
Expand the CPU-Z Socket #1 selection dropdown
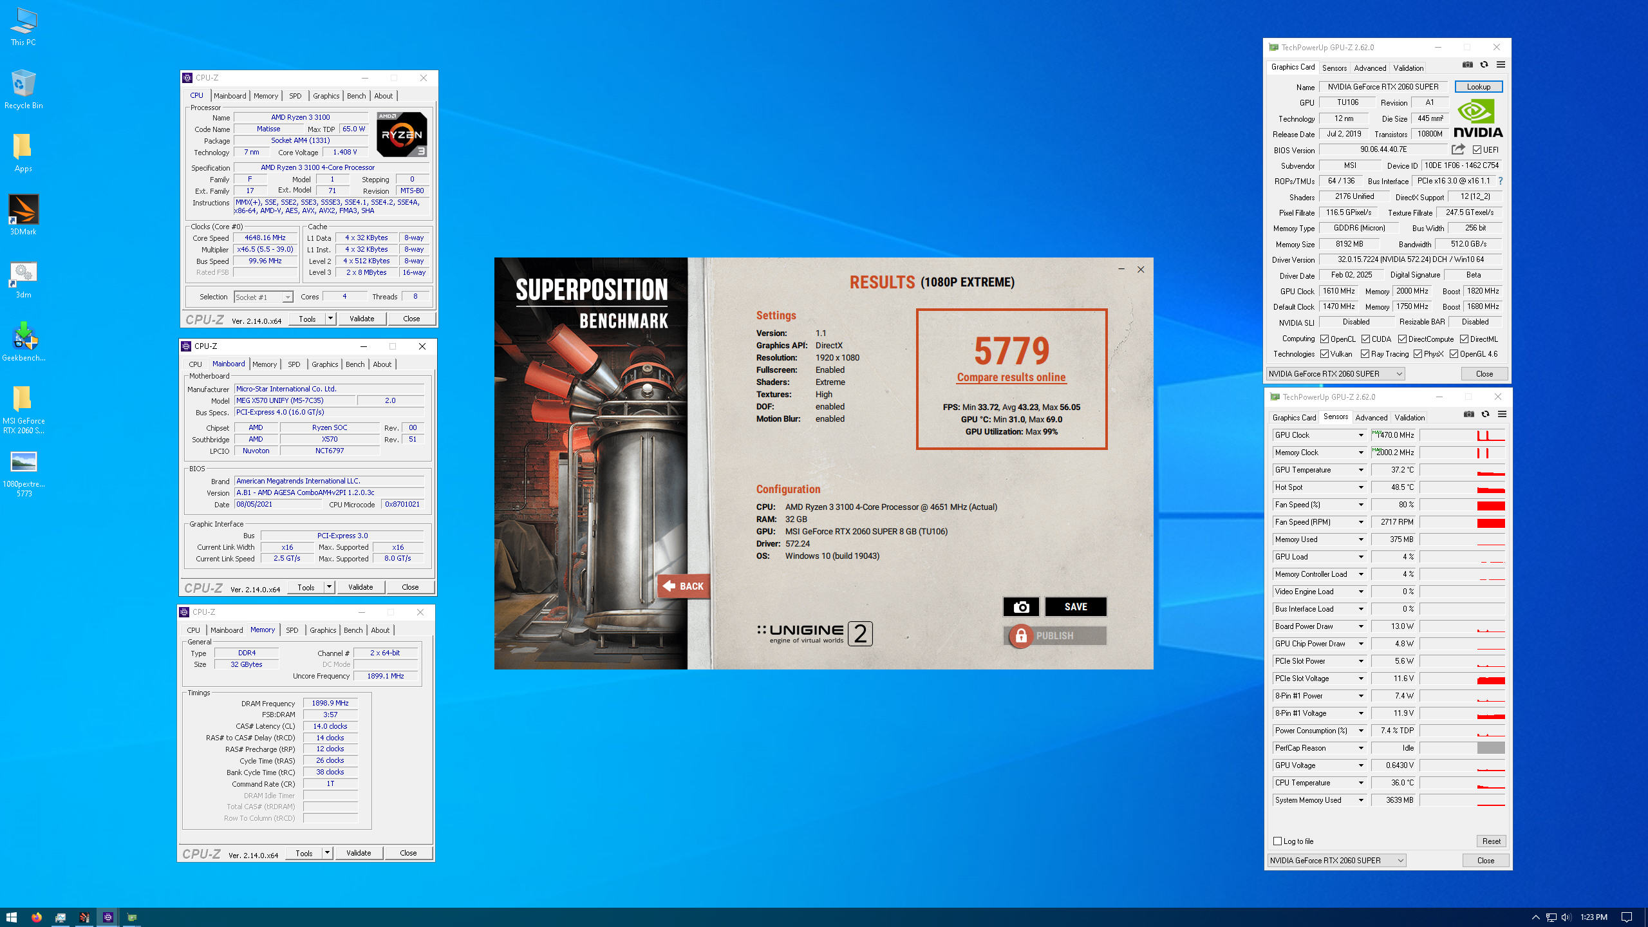(287, 297)
